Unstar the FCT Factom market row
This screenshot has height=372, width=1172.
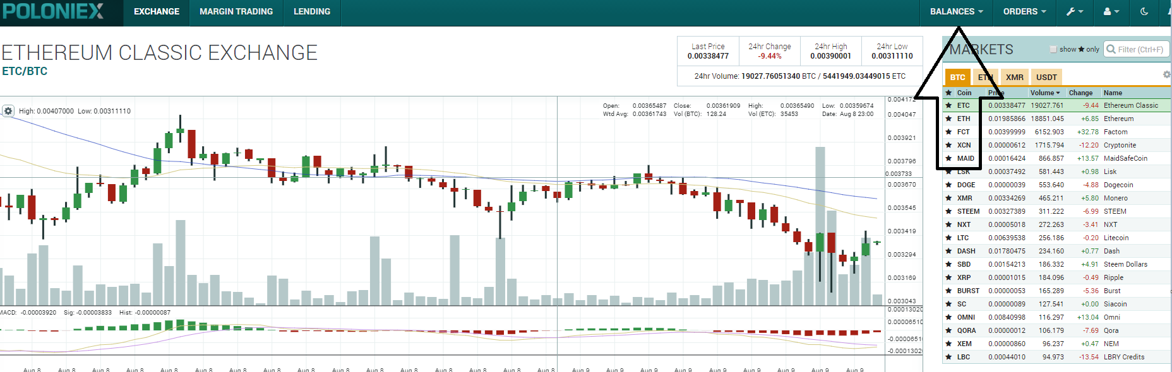click(x=948, y=132)
